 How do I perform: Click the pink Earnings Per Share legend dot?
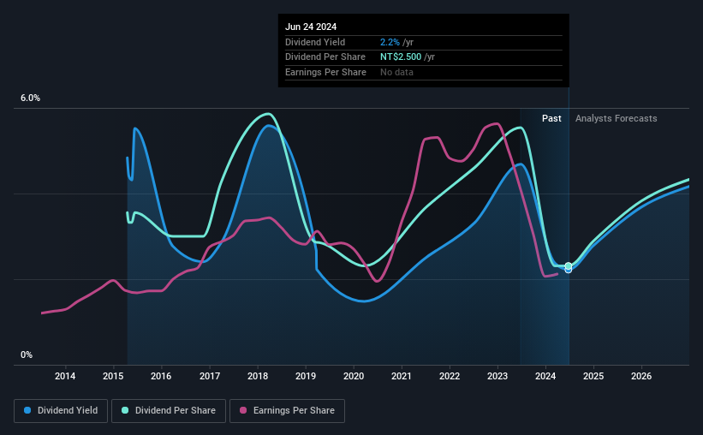[243, 410]
